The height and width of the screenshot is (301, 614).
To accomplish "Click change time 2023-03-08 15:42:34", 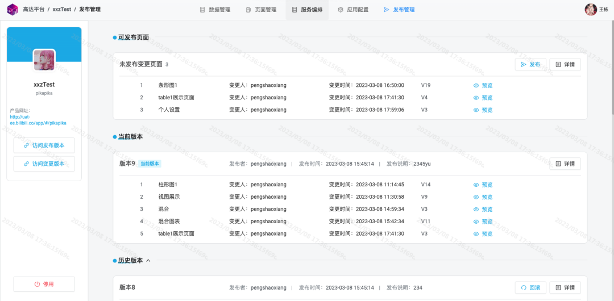I will point(380,221).
